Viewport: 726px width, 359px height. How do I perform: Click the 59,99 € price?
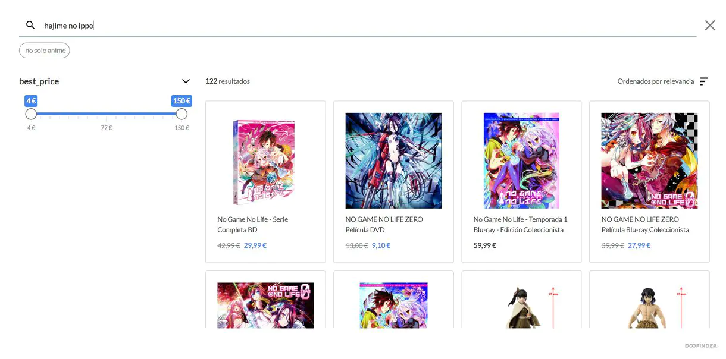coord(485,245)
